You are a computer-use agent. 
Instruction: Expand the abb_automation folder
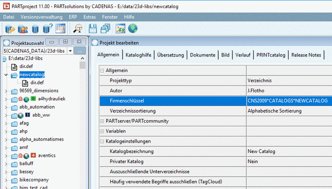(x=6, y=107)
